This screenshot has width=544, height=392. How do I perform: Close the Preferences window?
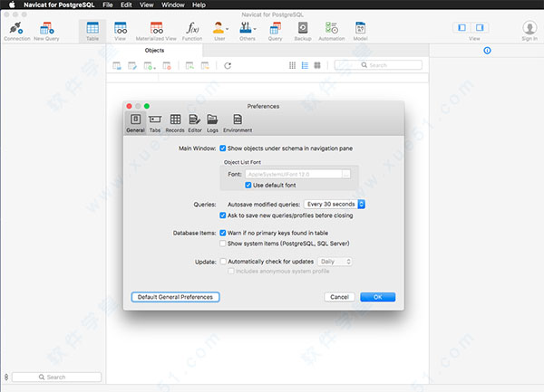129,106
